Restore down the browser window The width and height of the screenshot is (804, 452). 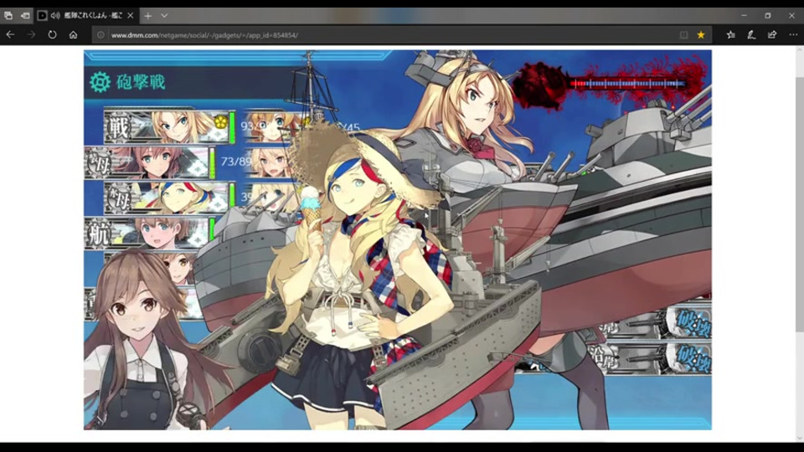(768, 15)
